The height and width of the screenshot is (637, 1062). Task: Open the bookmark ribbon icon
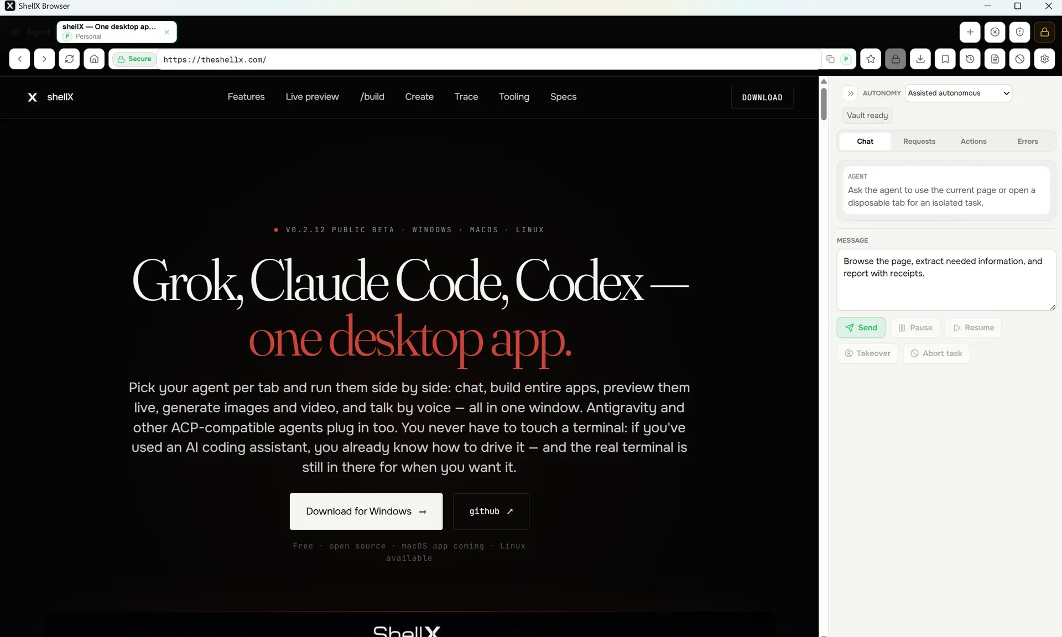point(945,59)
